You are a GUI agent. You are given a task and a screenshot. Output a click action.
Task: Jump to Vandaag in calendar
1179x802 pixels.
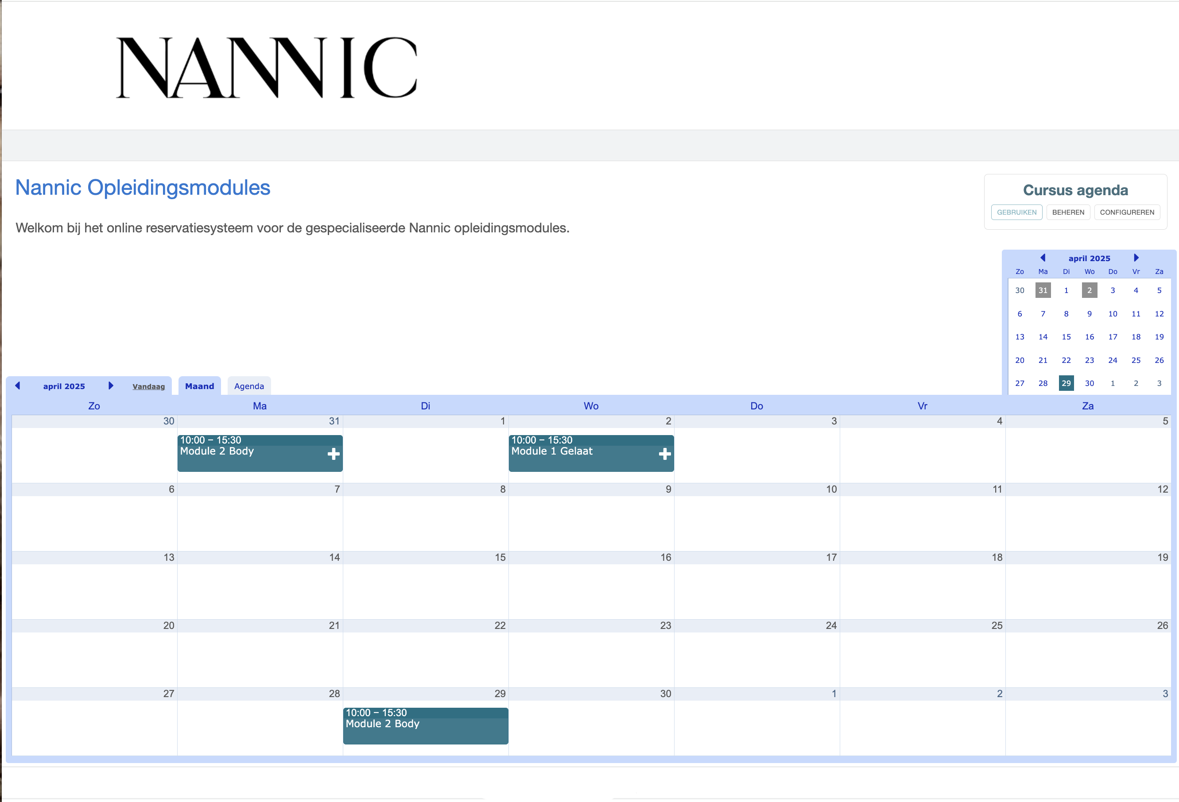pos(149,386)
